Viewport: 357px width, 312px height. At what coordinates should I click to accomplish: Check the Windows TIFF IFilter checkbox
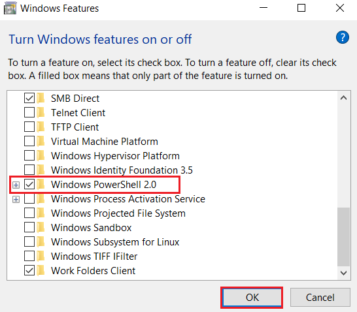pos(29,256)
